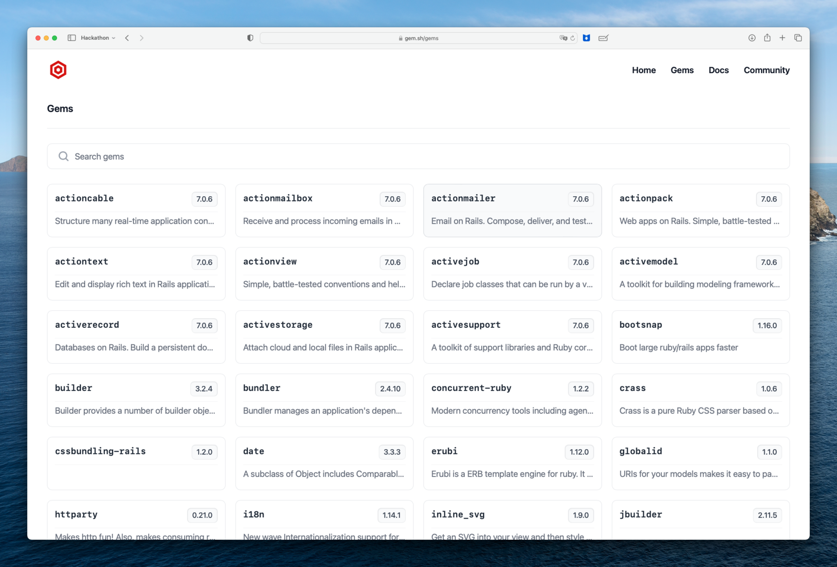Show the tab overview icon

pyautogui.click(x=798, y=38)
